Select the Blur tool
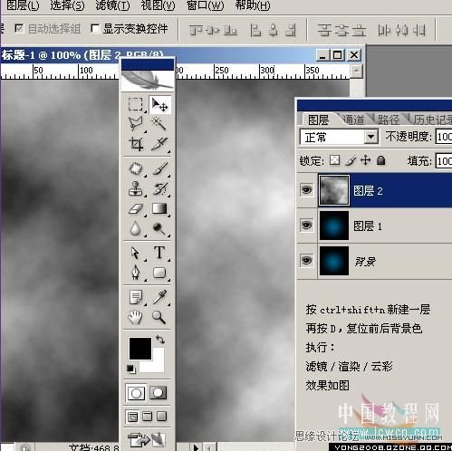The width and height of the screenshot is (452, 451). 136,229
